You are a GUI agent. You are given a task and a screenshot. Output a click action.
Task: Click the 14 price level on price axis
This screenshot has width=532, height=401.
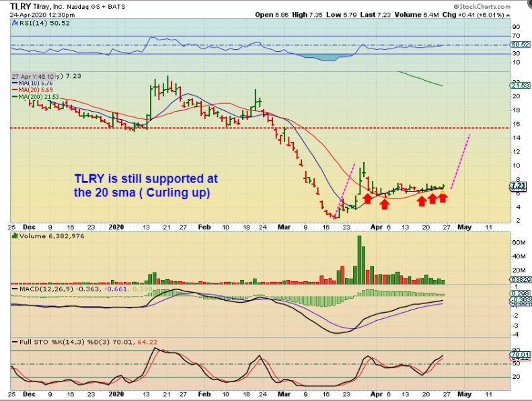coord(516,138)
